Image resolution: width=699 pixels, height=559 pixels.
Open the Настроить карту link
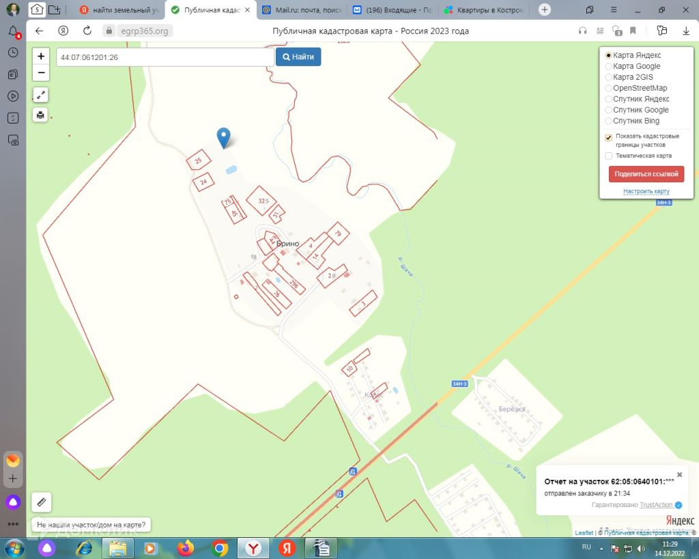click(646, 191)
